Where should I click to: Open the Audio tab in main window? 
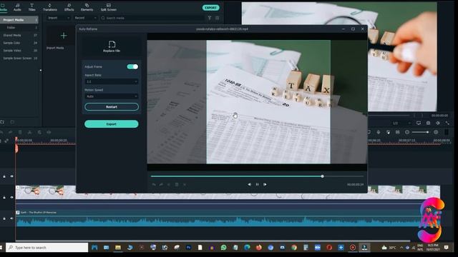17,7
